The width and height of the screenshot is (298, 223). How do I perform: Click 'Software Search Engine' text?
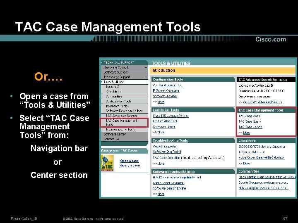169,188
